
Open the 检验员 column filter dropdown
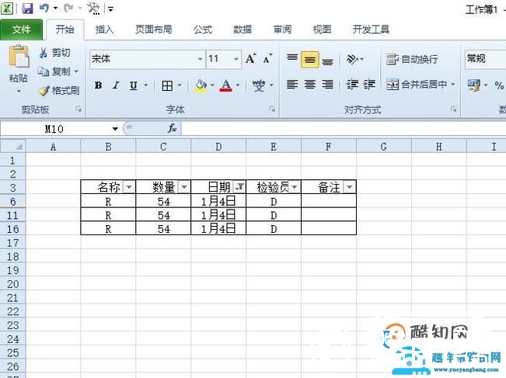tap(295, 187)
